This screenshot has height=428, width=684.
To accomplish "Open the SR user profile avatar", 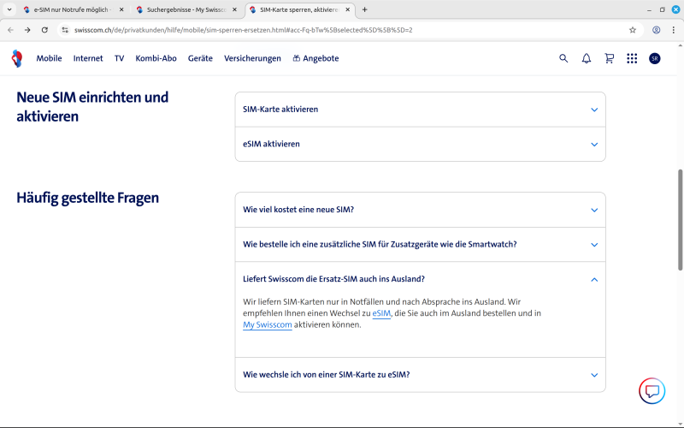I will click(x=655, y=58).
